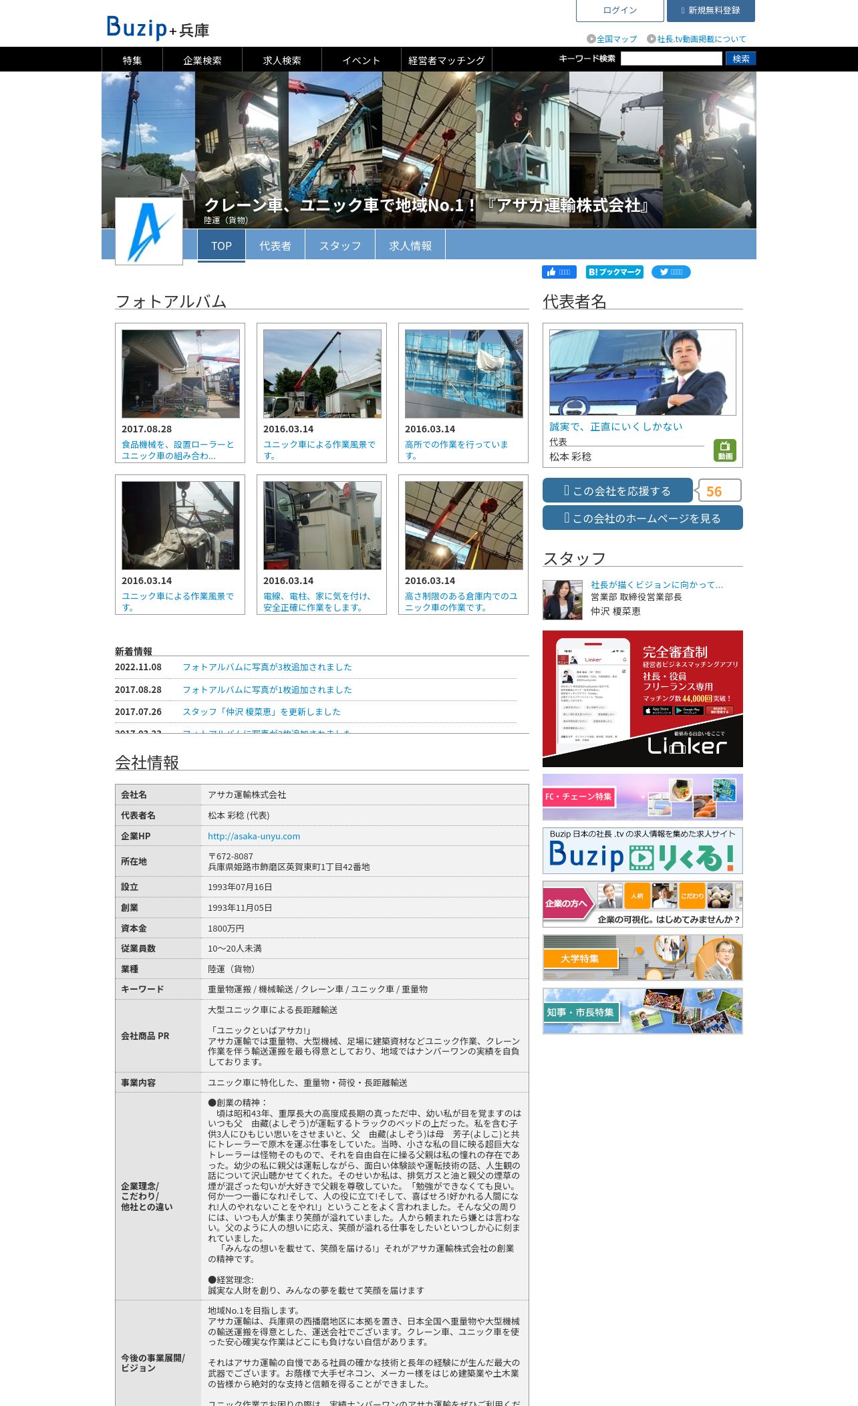
Task: Click the Twitter tweet button
Action: tap(671, 272)
